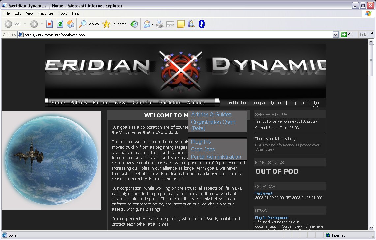Click the Meridian Dynamics banner image
Viewport: 376px width, 240px height.
pos(185,71)
